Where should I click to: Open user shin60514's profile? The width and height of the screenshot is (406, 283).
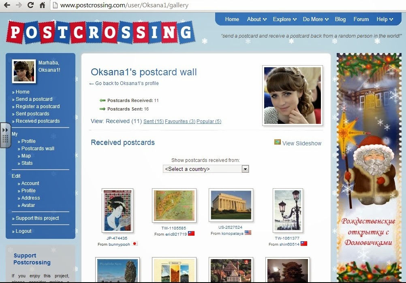tap(289, 245)
